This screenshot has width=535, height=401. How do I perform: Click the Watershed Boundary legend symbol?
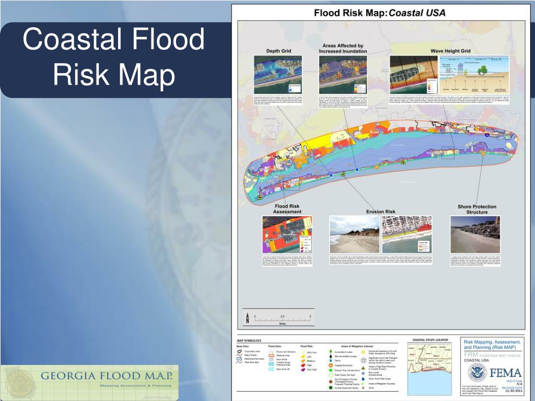pyautogui.click(x=239, y=359)
